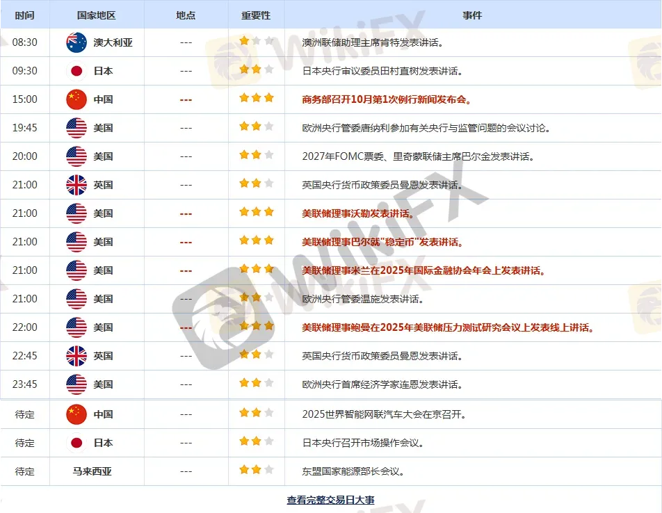Screen dimensions: 662x513
Task: Click 时间 column header
Action: [x=24, y=15]
